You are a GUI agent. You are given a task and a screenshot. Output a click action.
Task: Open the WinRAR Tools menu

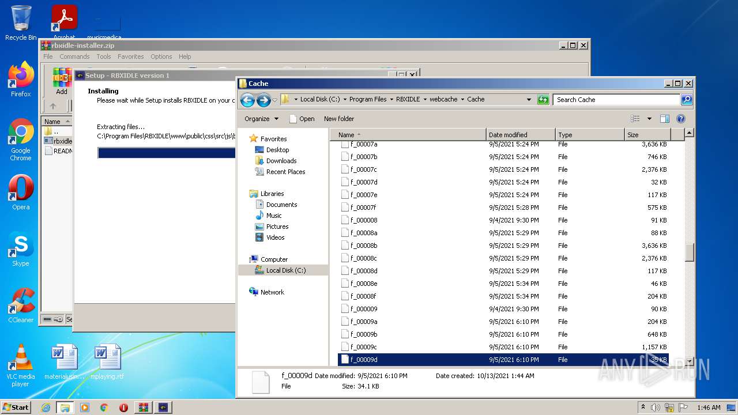click(x=104, y=56)
